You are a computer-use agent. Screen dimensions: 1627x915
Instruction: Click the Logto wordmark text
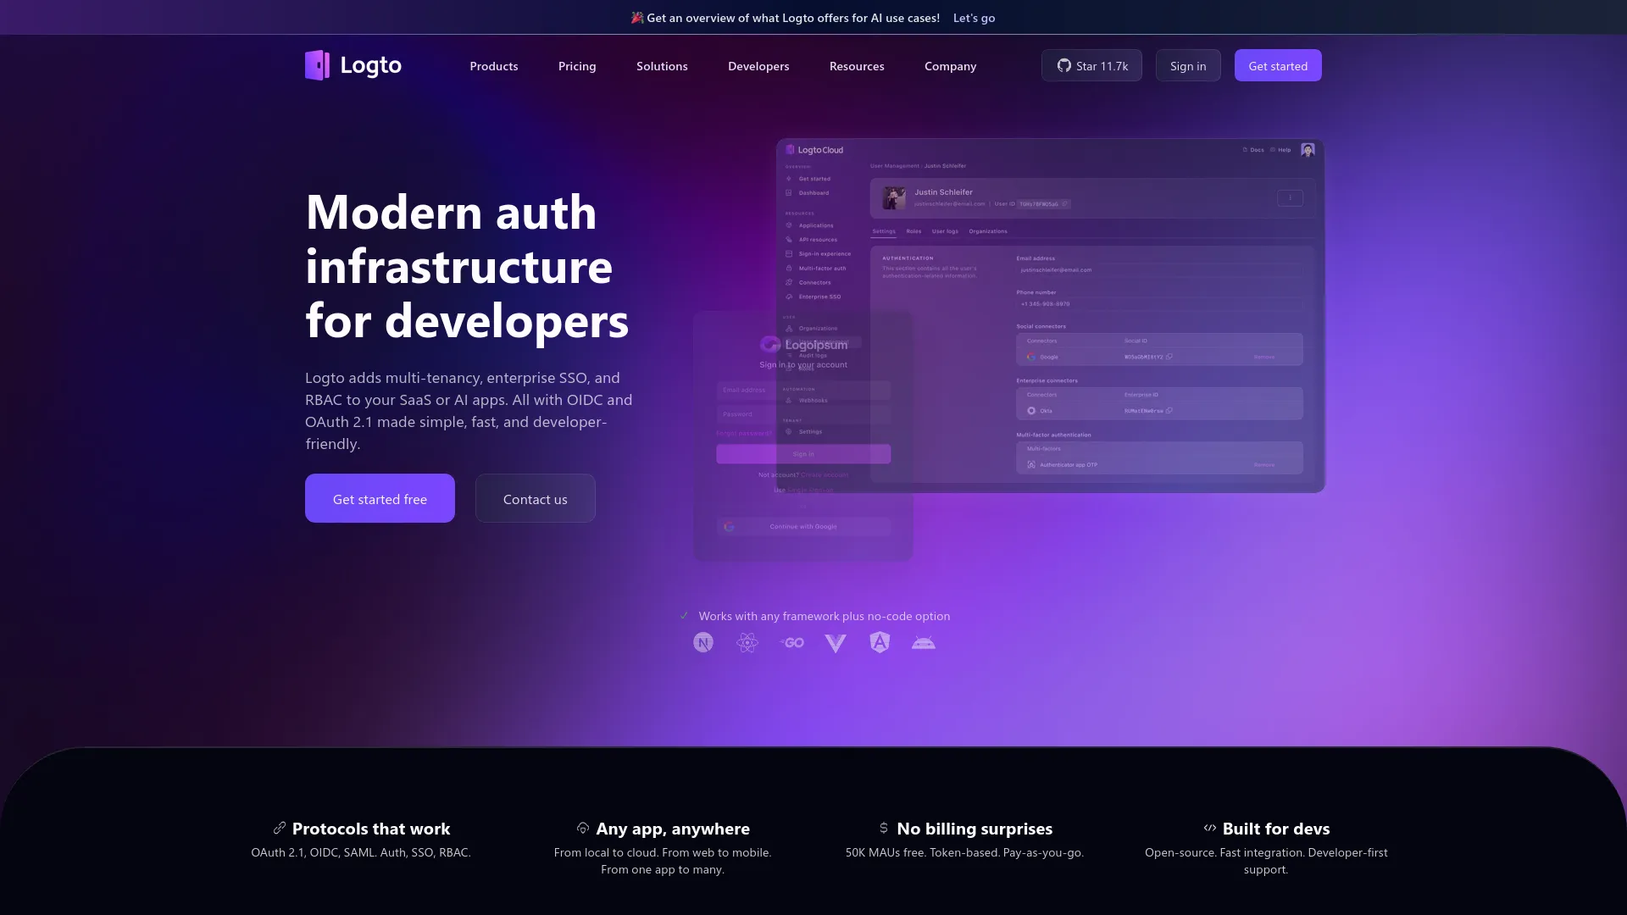click(370, 65)
